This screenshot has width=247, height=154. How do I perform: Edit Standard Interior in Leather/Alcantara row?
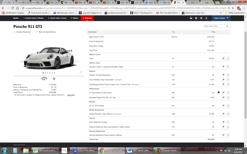coord(223,67)
